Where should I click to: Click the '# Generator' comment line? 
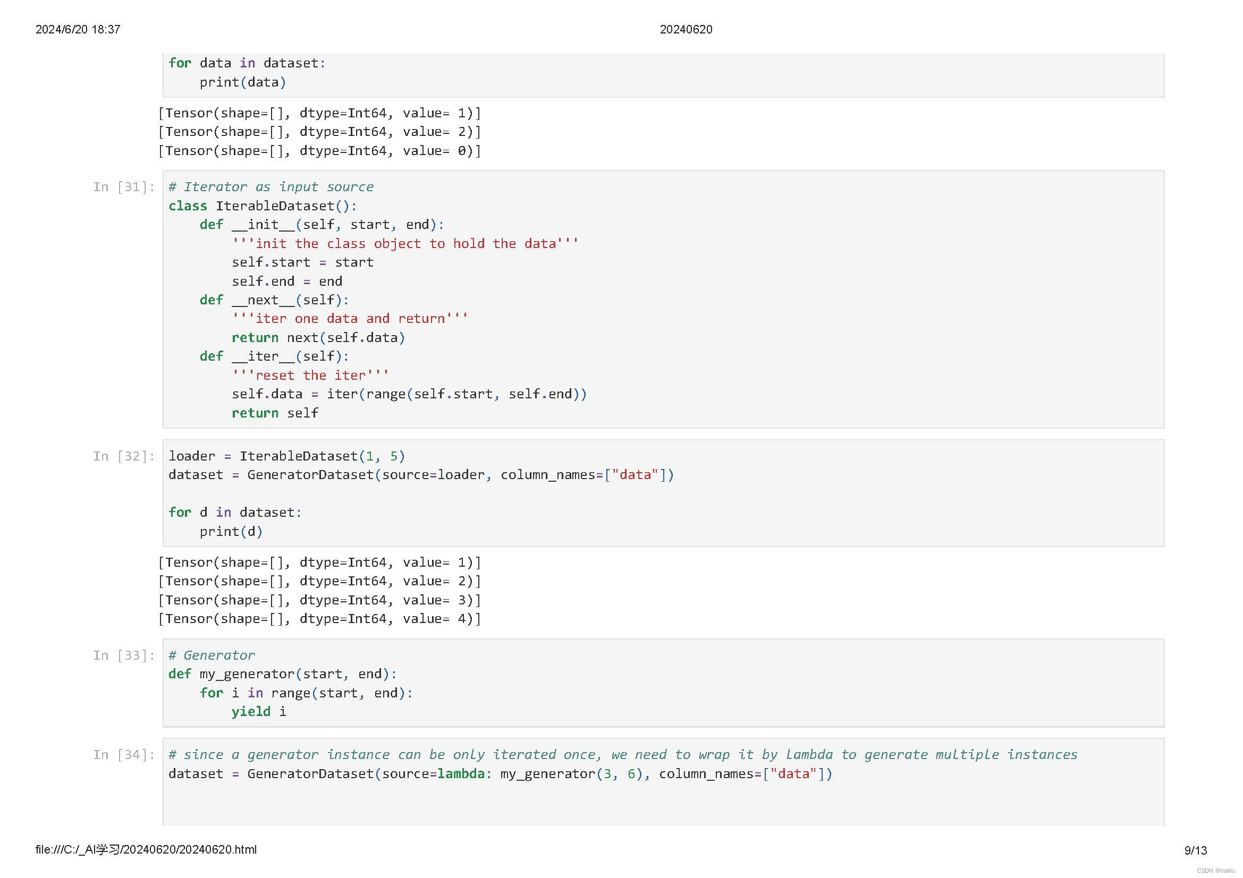212,655
